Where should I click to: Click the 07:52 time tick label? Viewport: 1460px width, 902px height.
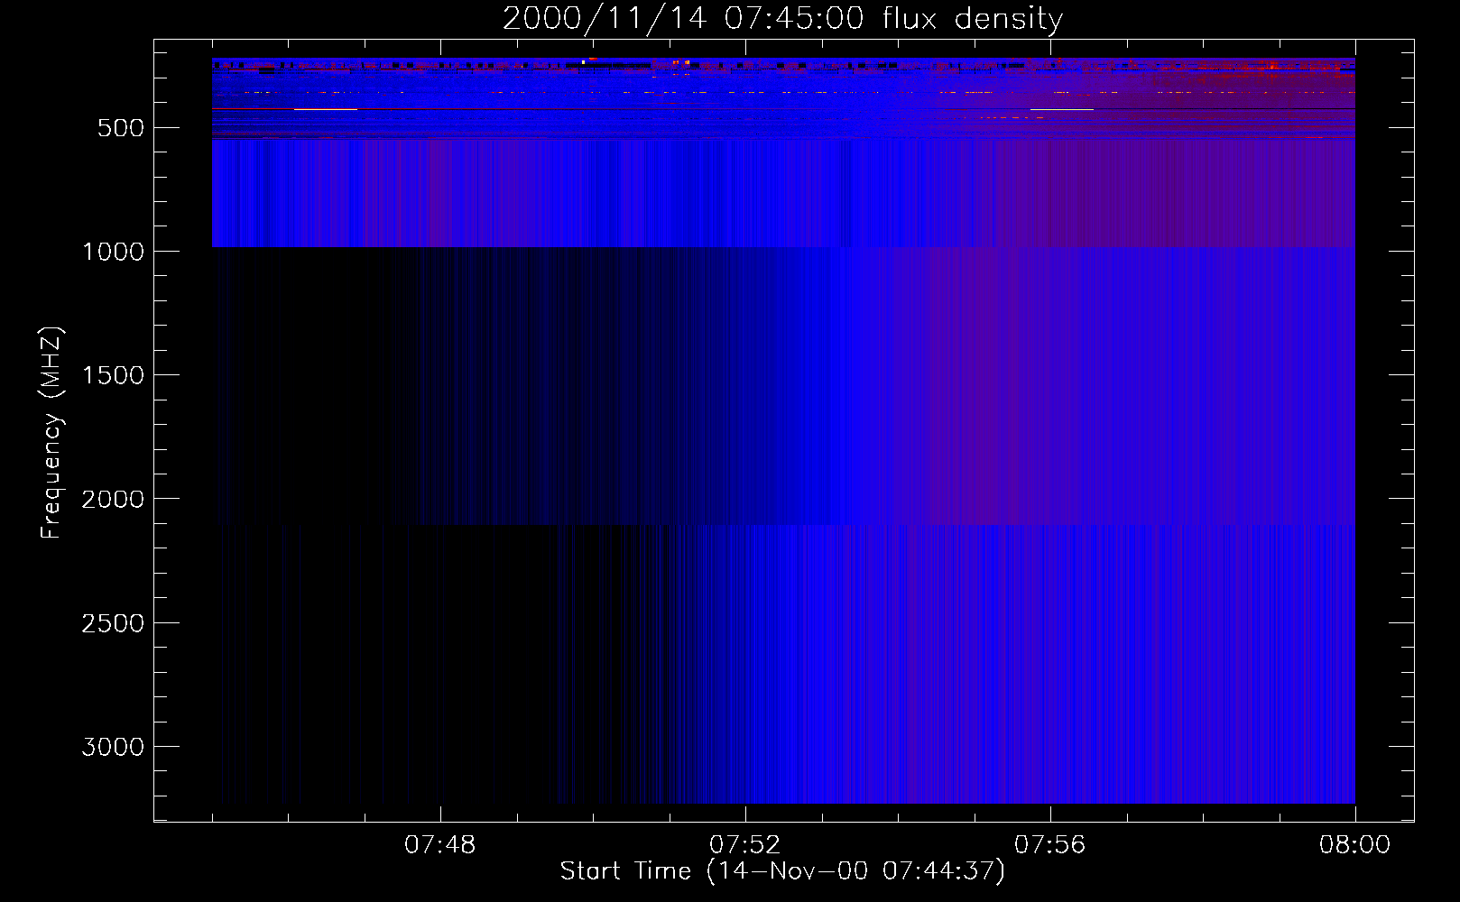tap(745, 845)
